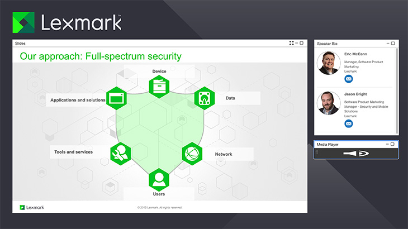Minimize the Slides panel

click(x=296, y=43)
